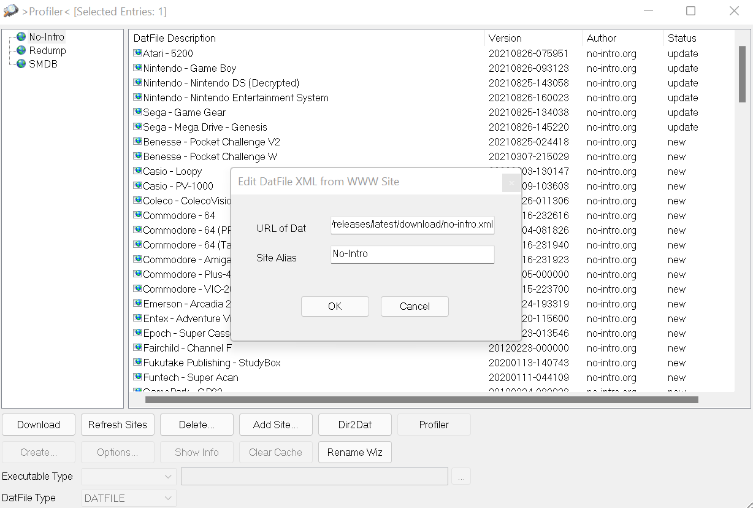Click the Coleco - ColecoVision row icon
The height and width of the screenshot is (508, 753).
click(138, 200)
